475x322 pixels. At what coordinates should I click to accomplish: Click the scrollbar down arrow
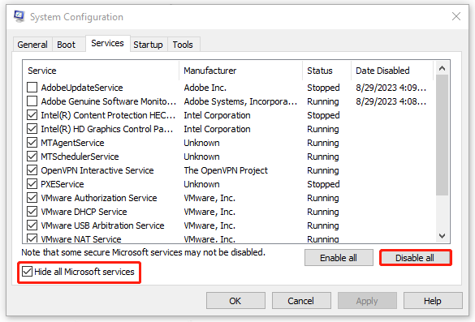[442, 236]
